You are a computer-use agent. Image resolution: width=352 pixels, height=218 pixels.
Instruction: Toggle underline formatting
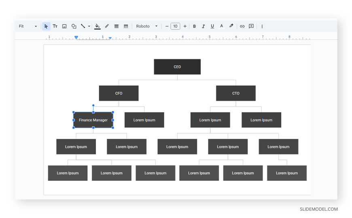click(212, 26)
